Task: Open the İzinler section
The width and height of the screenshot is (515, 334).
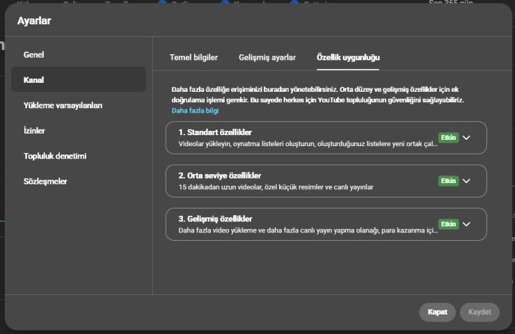Action: [35, 130]
